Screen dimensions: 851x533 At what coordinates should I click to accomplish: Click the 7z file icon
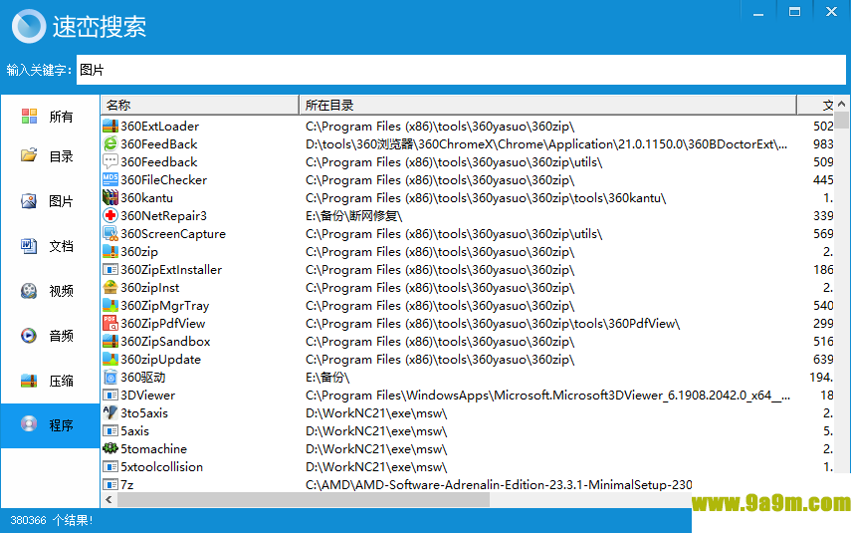[110, 484]
